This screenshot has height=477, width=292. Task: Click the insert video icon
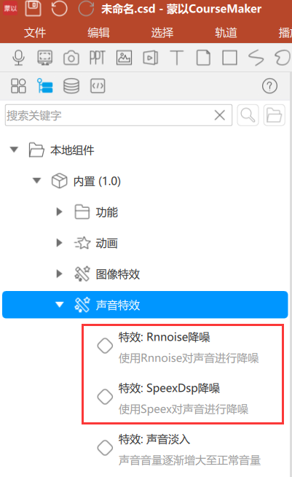pyautogui.click(x=151, y=58)
